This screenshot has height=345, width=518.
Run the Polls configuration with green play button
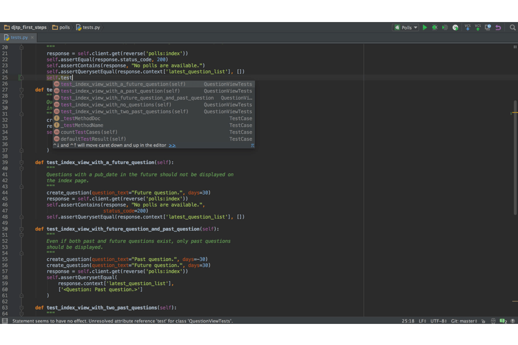pos(424,28)
